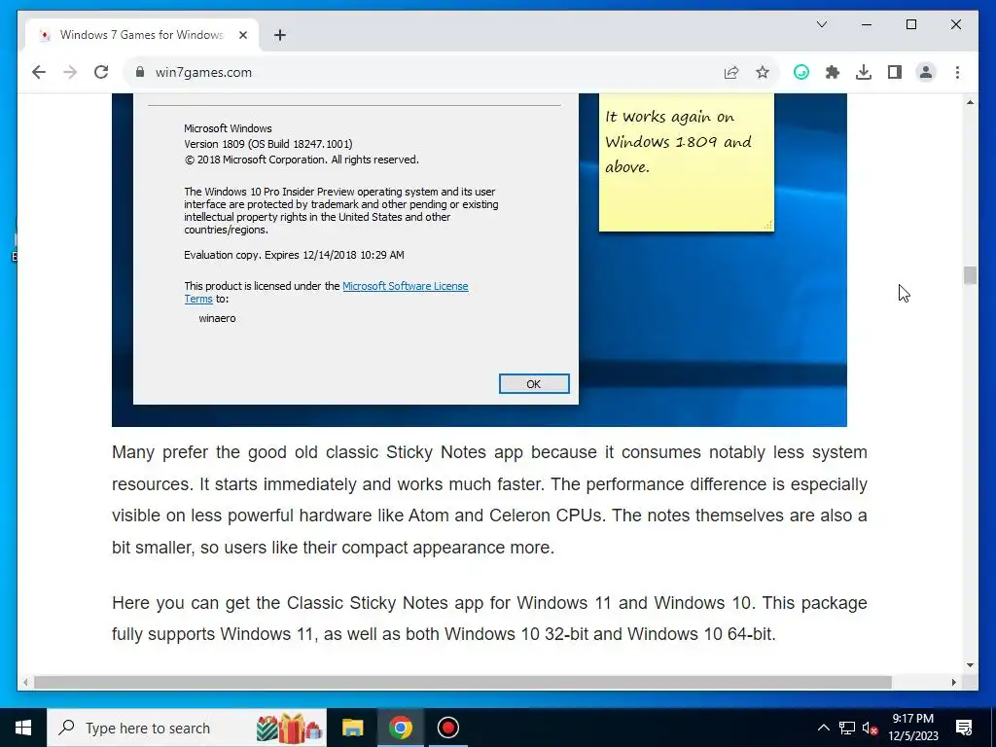Open the Chrome profile avatar
This screenshot has height=747, width=996.
click(926, 72)
